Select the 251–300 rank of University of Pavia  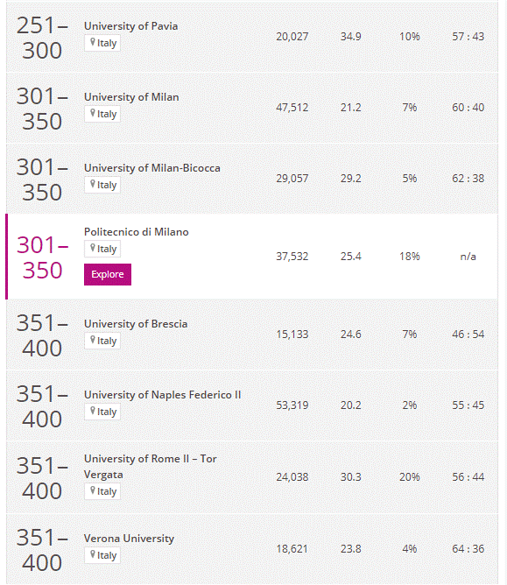point(42,38)
